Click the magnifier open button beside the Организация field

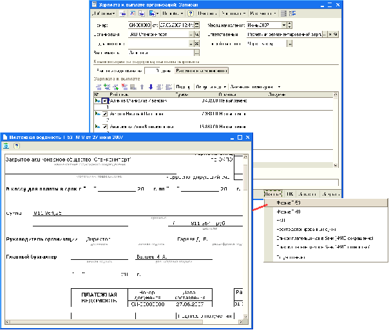tap(196, 35)
